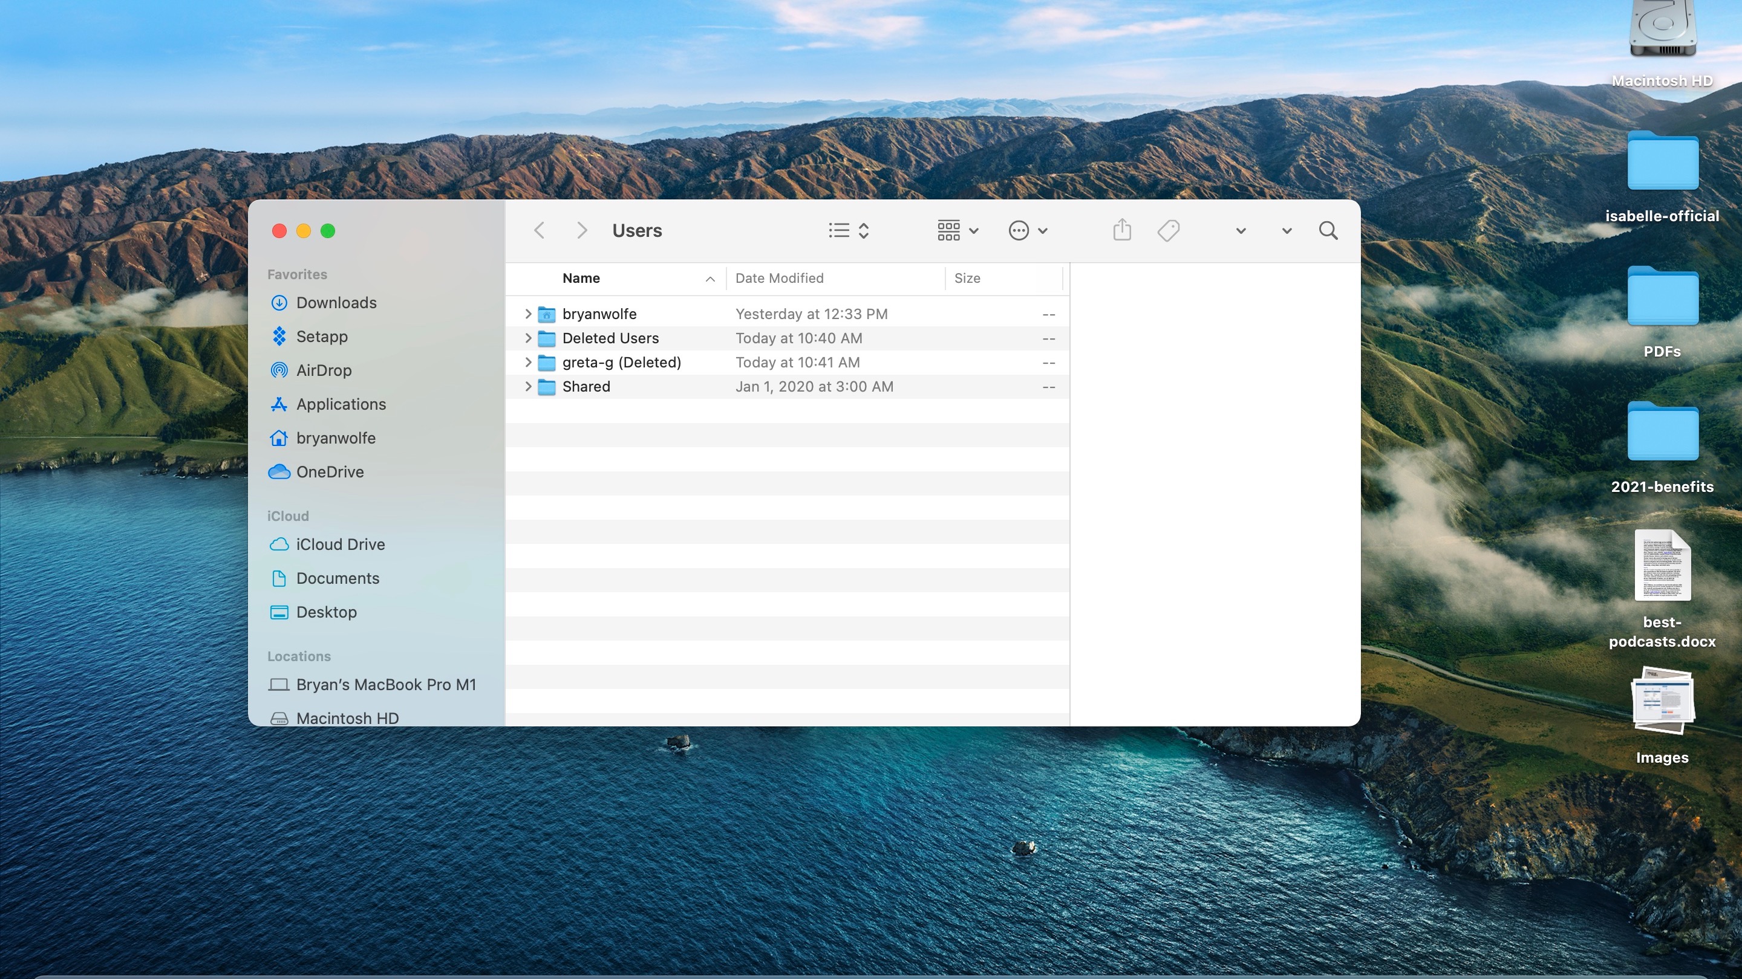Expand the Shared folder row

(x=526, y=386)
